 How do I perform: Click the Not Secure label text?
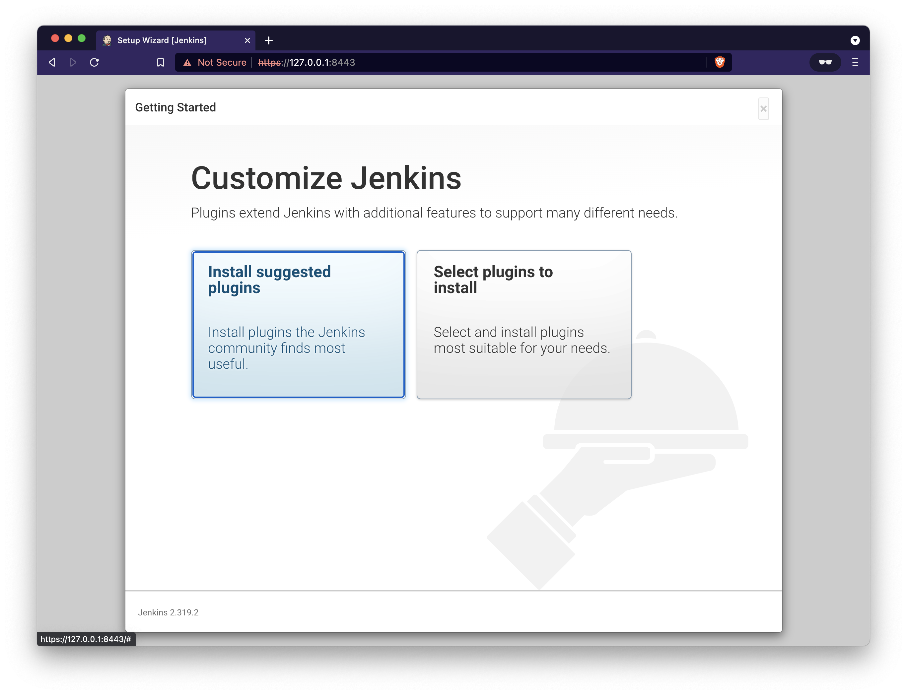pyautogui.click(x=222, y=62)
